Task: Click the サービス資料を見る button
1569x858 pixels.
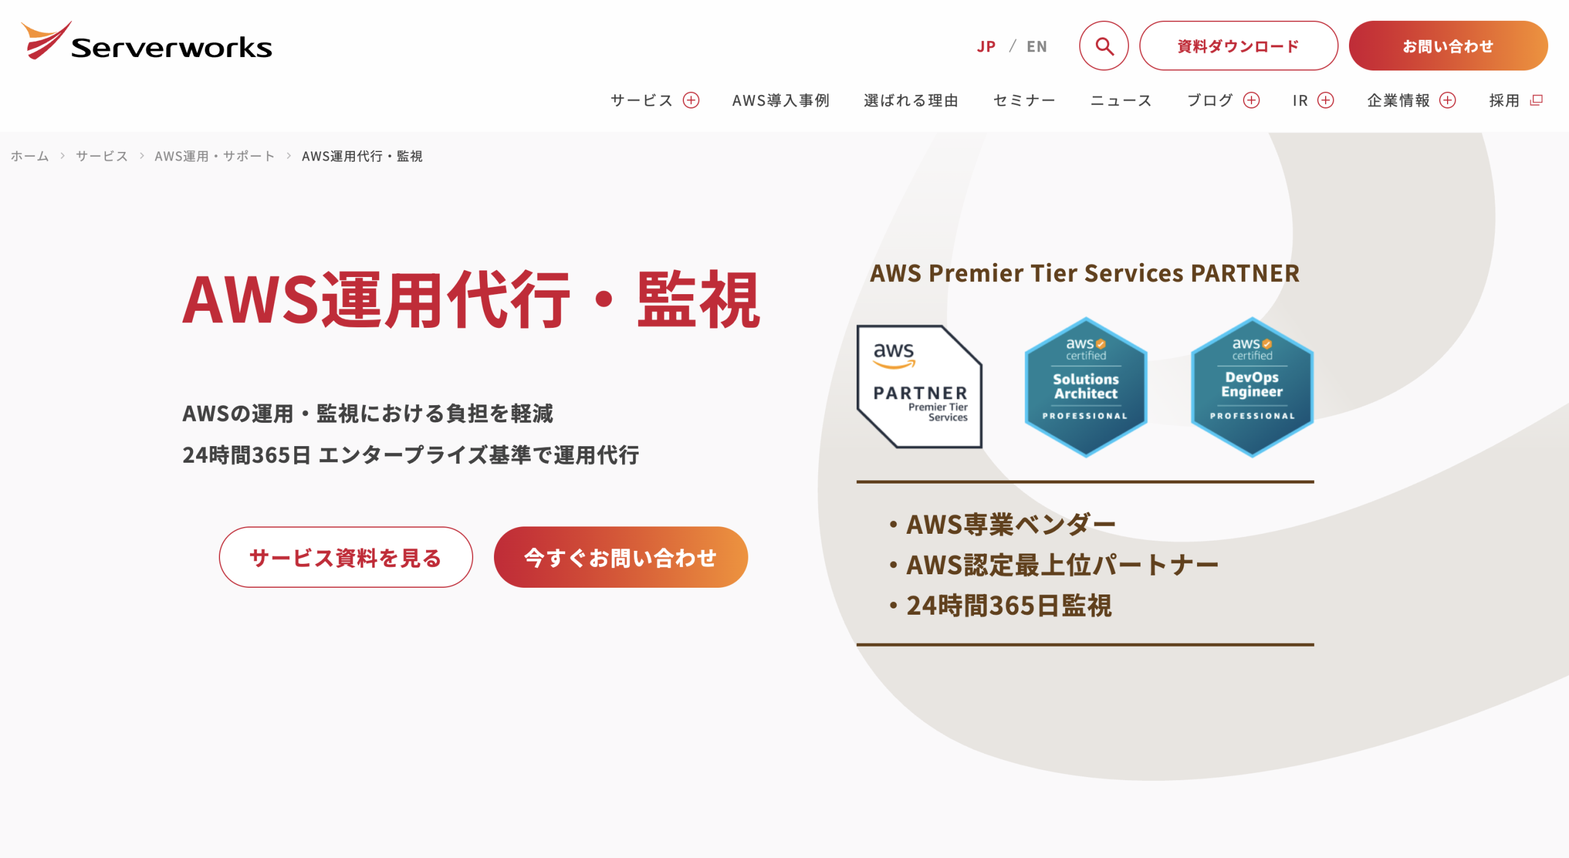Action: (346, 557)
